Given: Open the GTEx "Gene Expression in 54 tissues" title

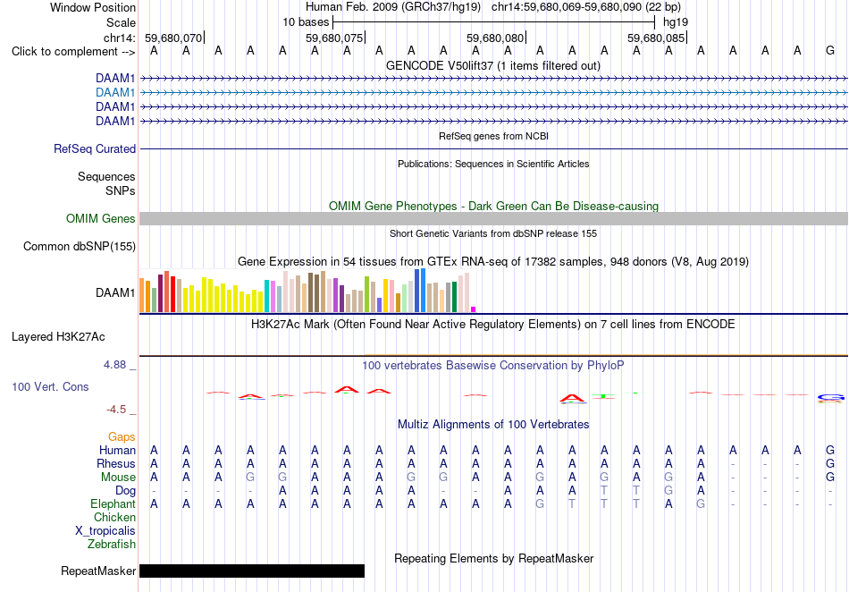Looking at the screenshot, I should (493, 262).
